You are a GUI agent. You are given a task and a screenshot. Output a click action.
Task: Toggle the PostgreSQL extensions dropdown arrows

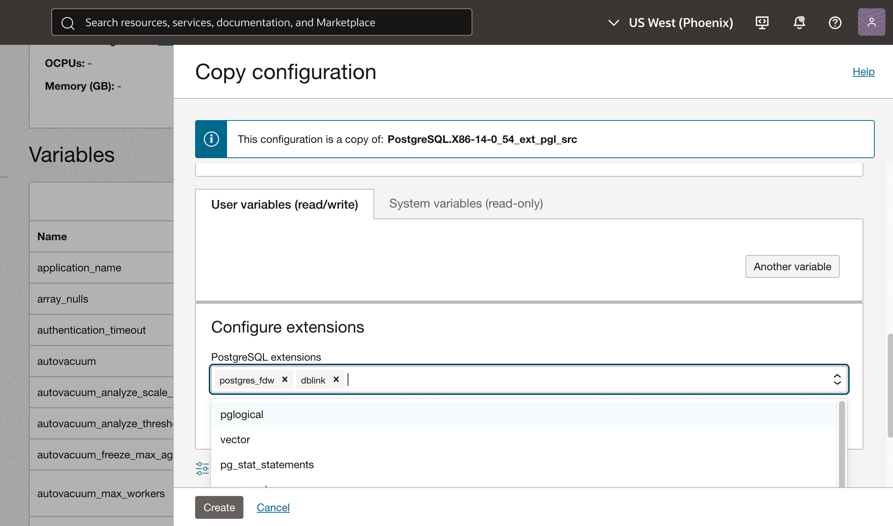[x=837, y=379]
